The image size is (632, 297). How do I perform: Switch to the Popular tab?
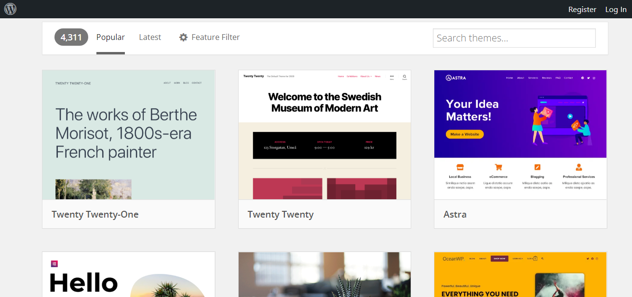point(110,37)
